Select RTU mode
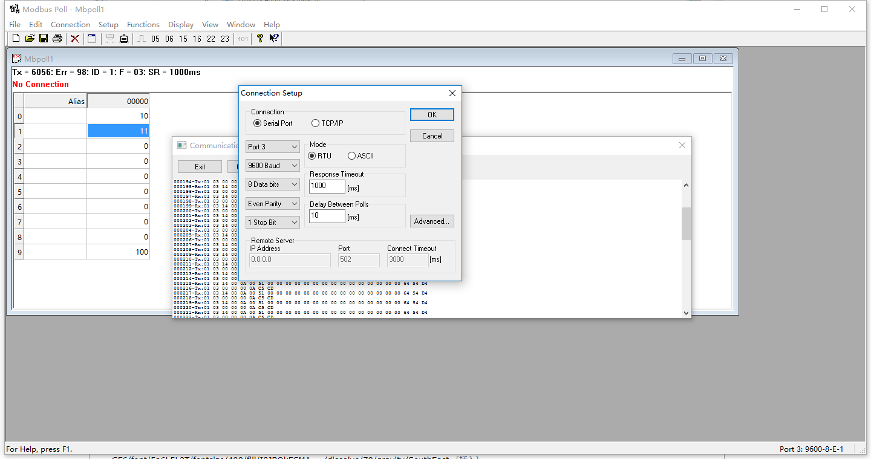This screenshot has width=871, height=459. click(x=320, y=156)
